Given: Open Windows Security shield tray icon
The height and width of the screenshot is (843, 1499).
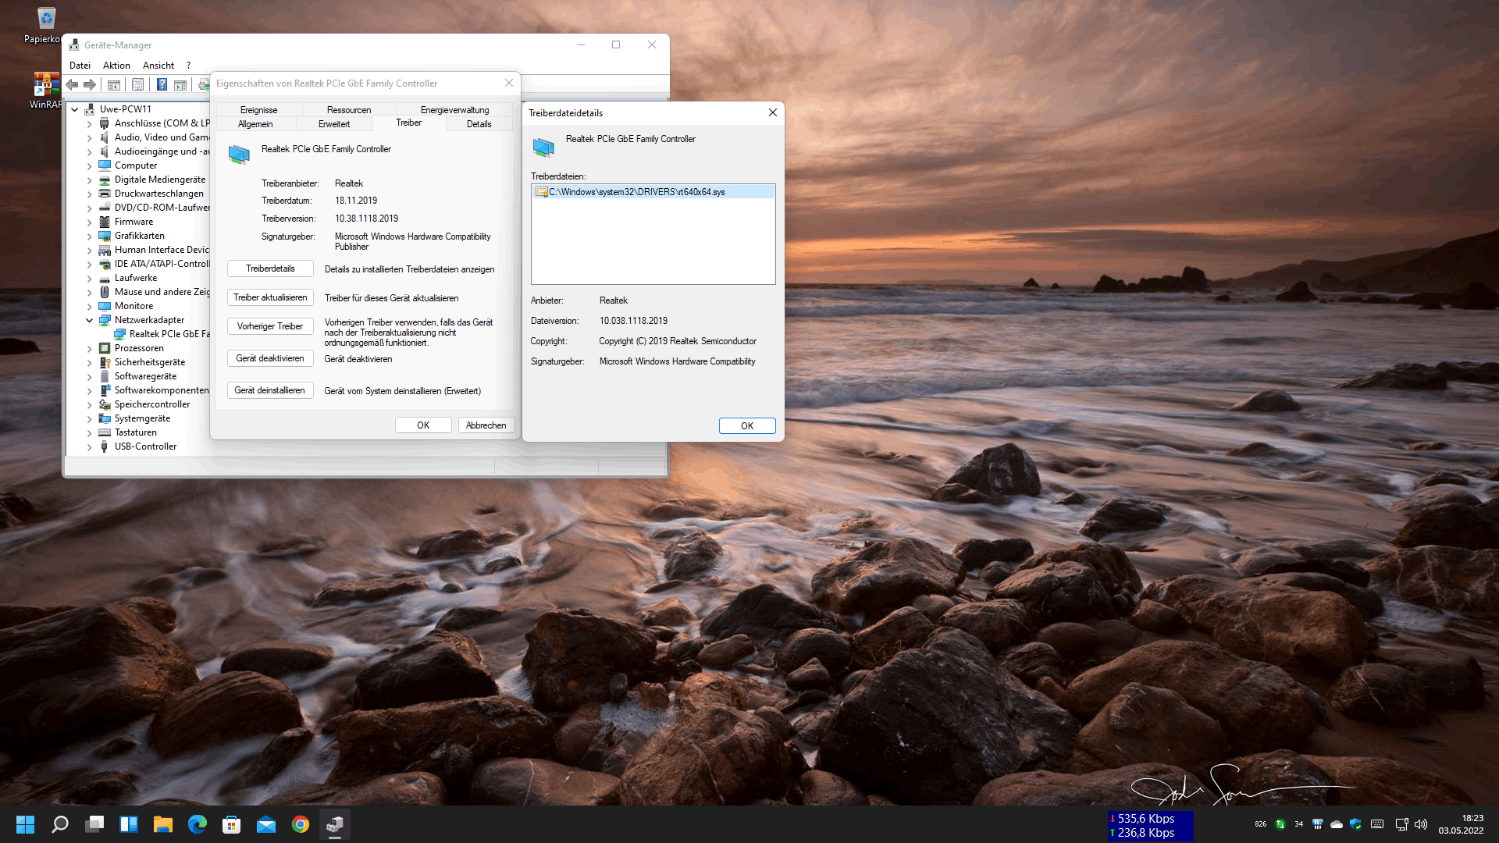Looking at the screenshot, I should 1355,824.
